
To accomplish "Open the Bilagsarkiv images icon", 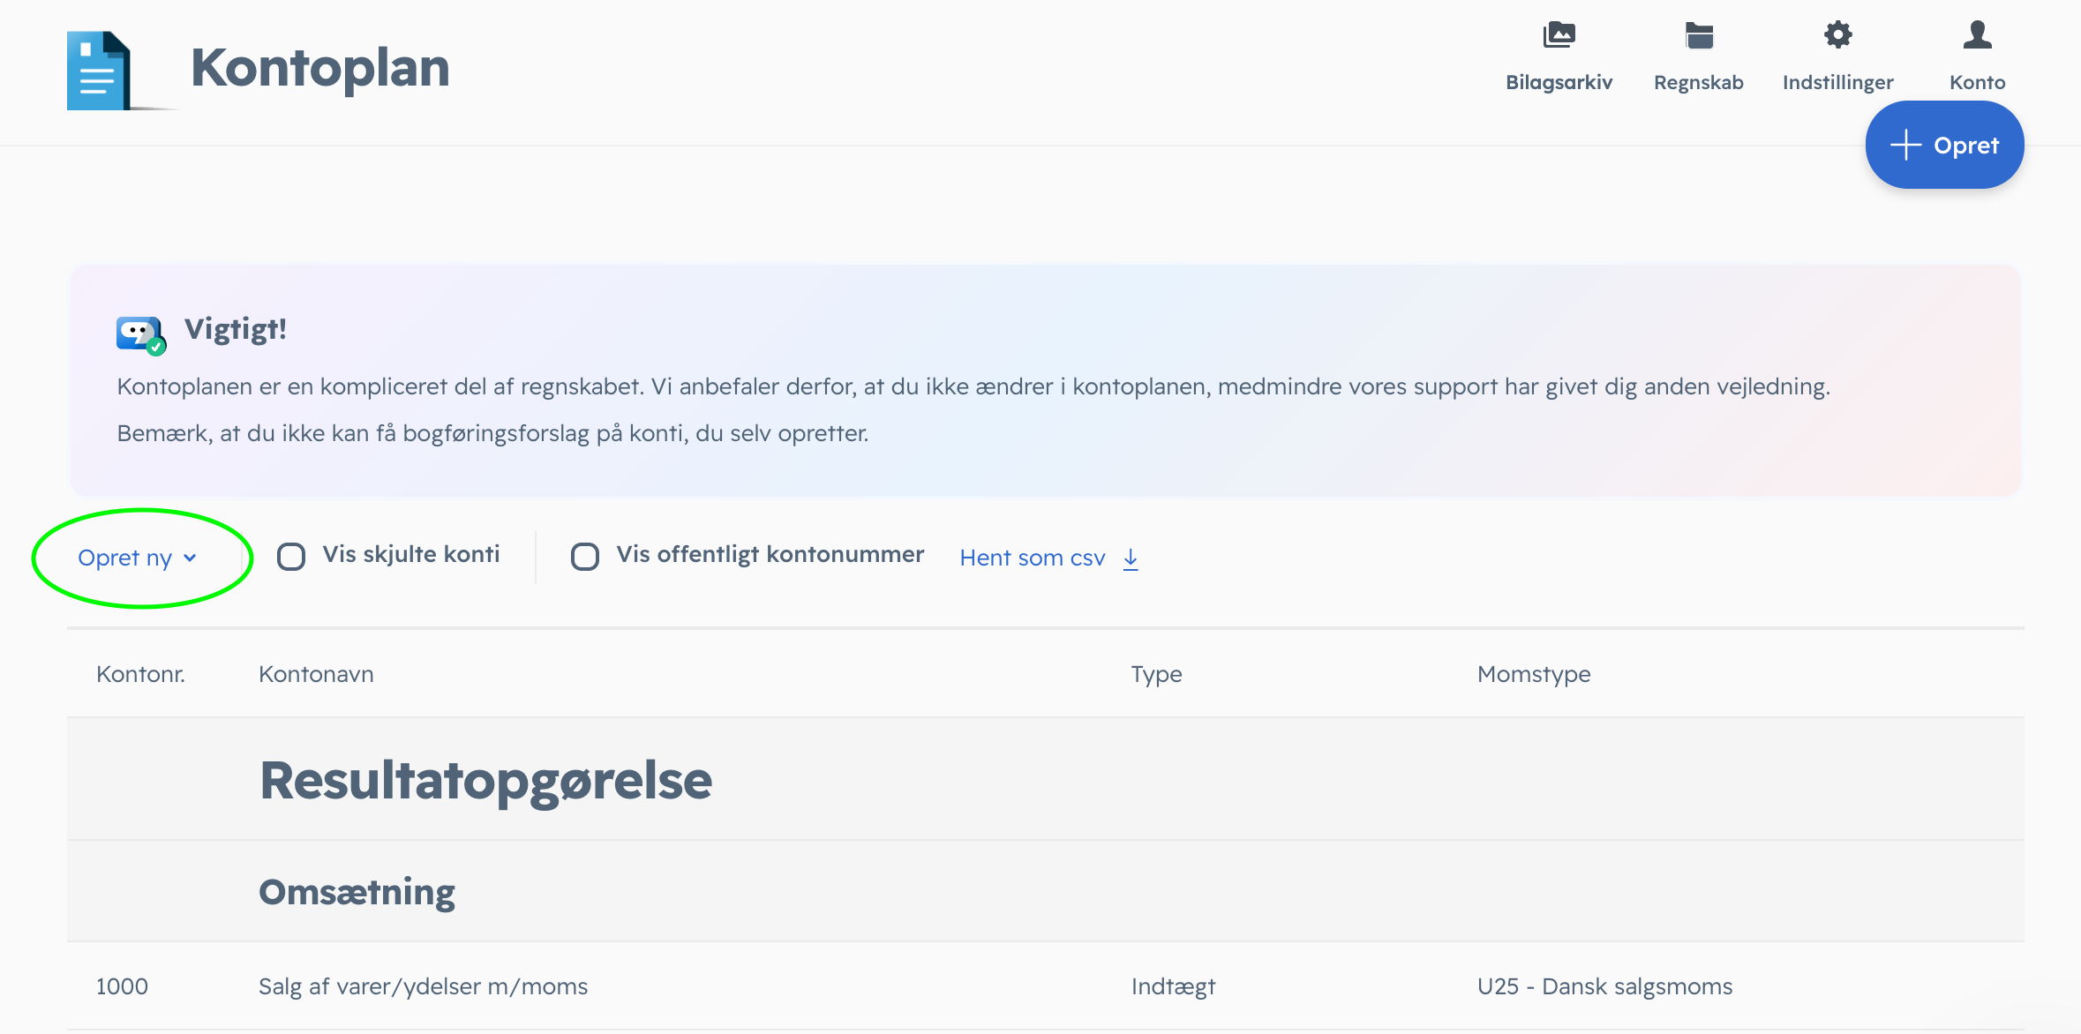I will click(x=1559, y=35).
